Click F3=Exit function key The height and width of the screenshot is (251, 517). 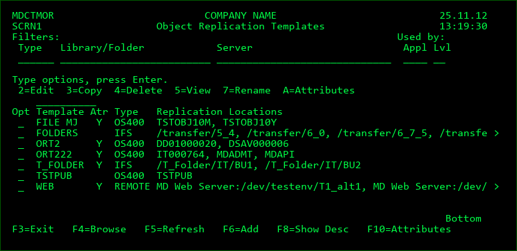(33, 229)
